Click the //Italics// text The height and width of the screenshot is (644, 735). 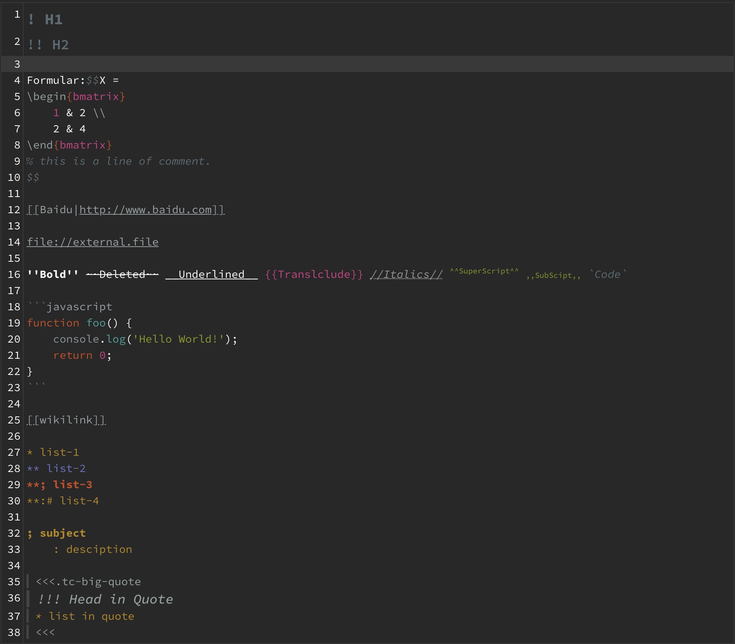[x=406, y=275]
